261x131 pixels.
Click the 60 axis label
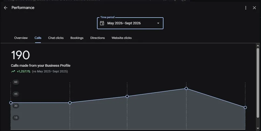[x=16, y=82]
